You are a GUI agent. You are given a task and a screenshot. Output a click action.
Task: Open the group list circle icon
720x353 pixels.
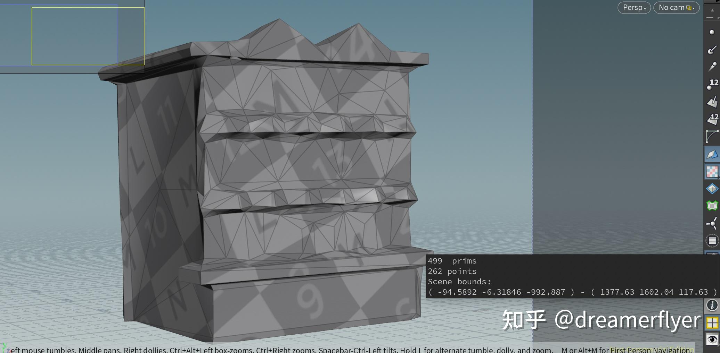[x=712, y=240]
